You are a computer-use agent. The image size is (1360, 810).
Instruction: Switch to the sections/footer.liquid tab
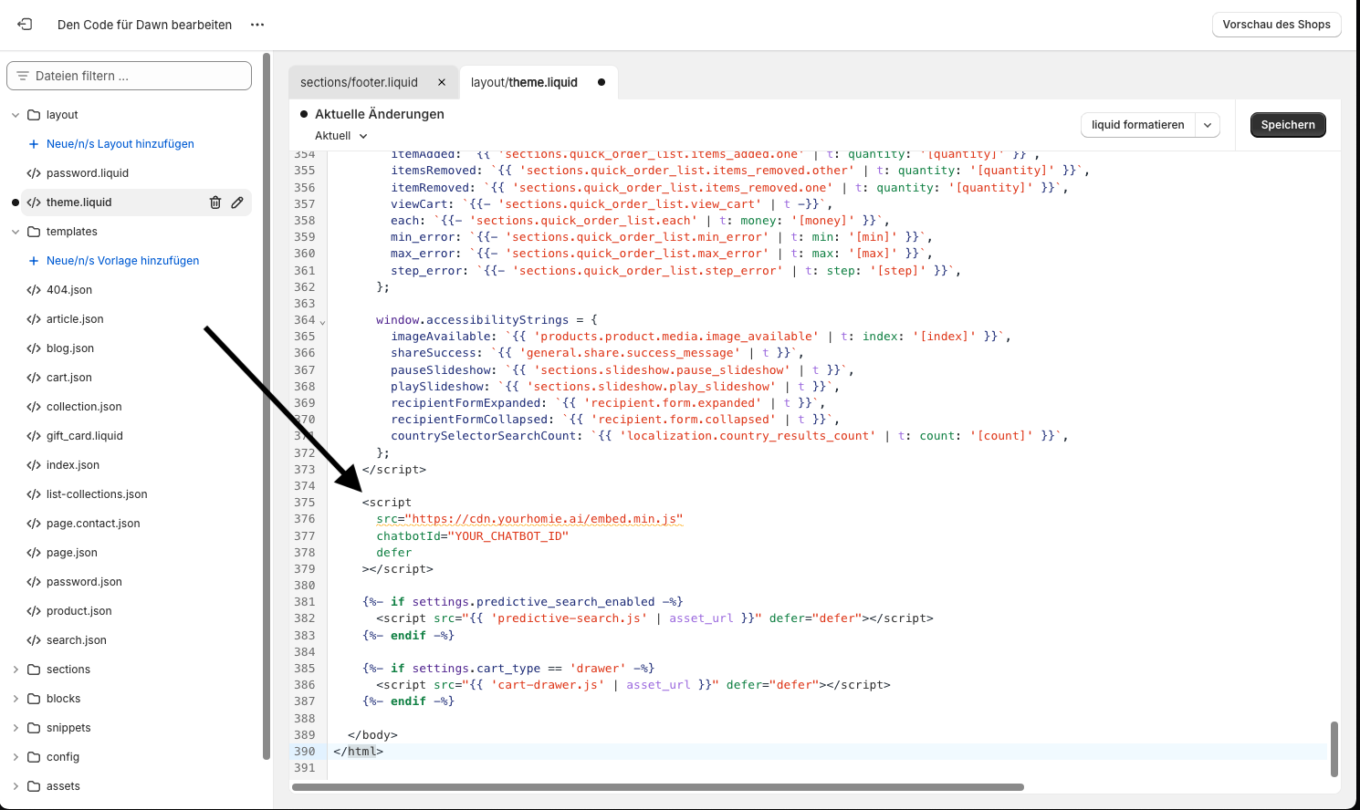click(x=361, y=81)
